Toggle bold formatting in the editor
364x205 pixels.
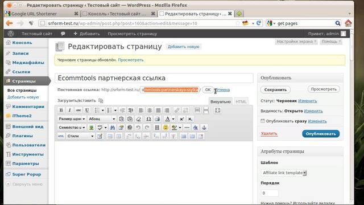click(61, 110)
